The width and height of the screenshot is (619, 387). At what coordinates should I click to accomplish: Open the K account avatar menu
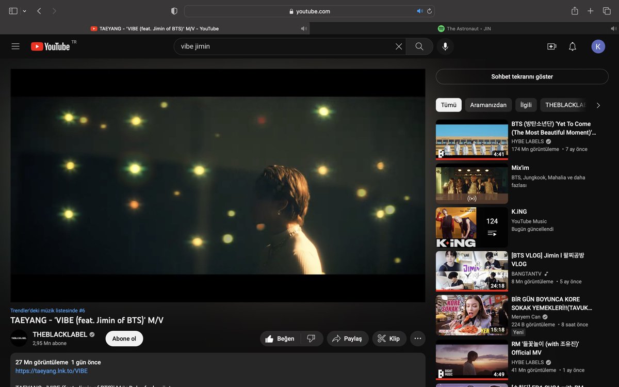point(598,46)
